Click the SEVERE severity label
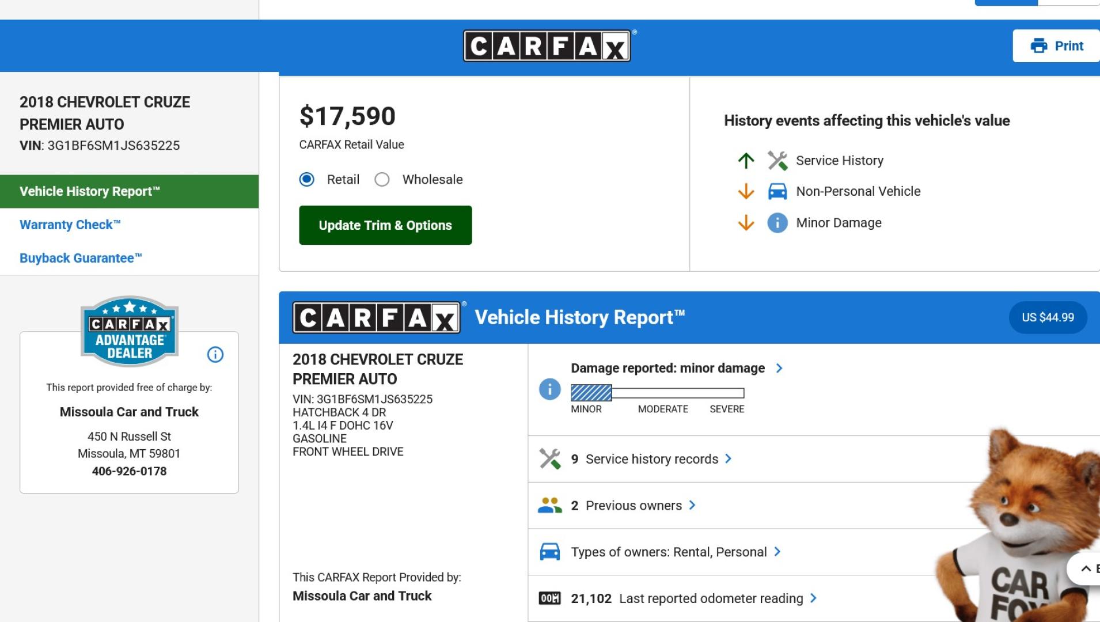Image resolution: width=1100 pixels, height=622 pixels. 727,409
